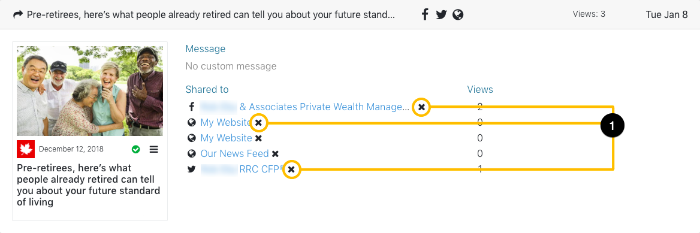
Task: Click the Twitter icon in header bar
Action: pyautogui.click(x=441, y=15)
